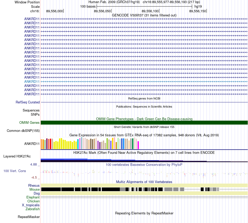Click the 100 bases scale bar line
The height and width of the screenshot is (223, 248).
(x=144, y=7)
